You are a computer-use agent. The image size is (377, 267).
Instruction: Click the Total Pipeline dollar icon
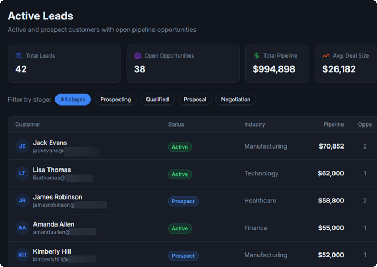[x=256, y=56]
